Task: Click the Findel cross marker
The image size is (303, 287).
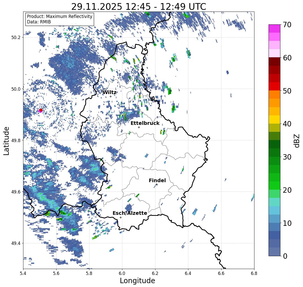Action: 157,185
